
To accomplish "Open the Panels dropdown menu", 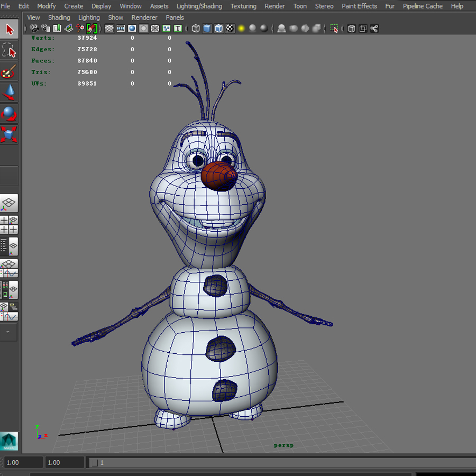I will pyautogui.click(x=175, y=17).
